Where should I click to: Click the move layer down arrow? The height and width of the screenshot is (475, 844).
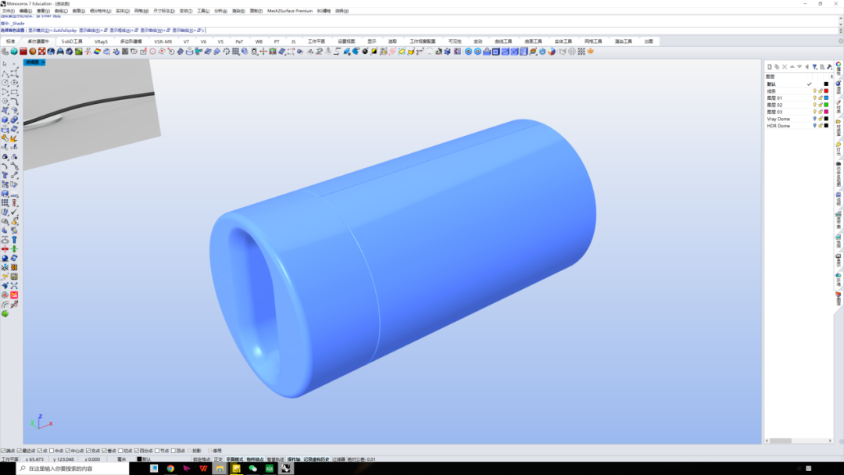tap(799, 66)
